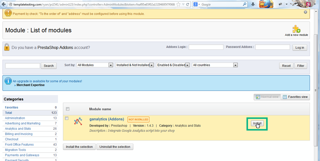This screenshot has height=161, width=320.
Task: Click the ganalytics module chart icon
Action: click(x=78, y=121)
